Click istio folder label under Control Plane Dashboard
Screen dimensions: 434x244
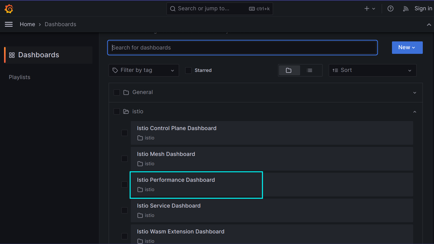(x=149, y=138)
